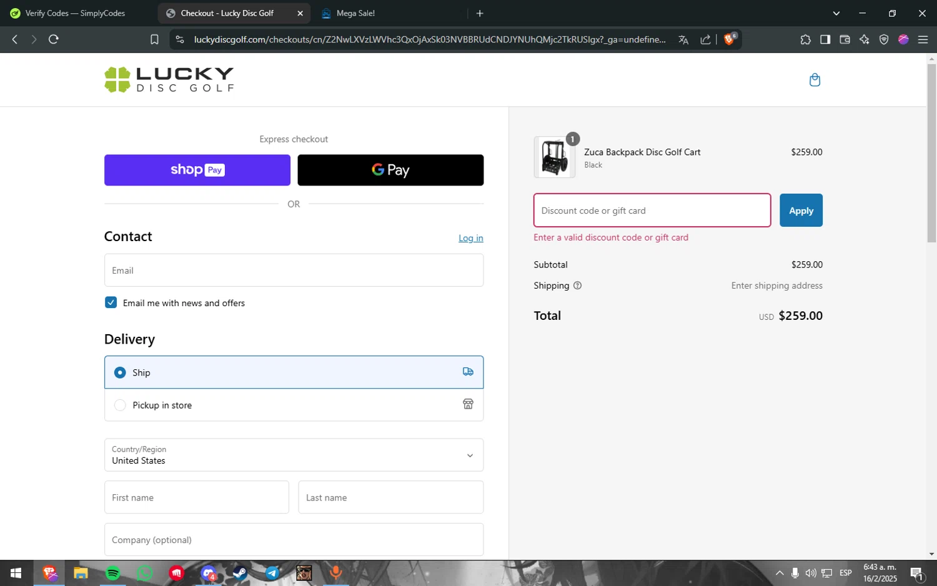This screenshot has height=586, width=937.
Task: Open WhatsApp from the taskbar
Action: point(144,573)
